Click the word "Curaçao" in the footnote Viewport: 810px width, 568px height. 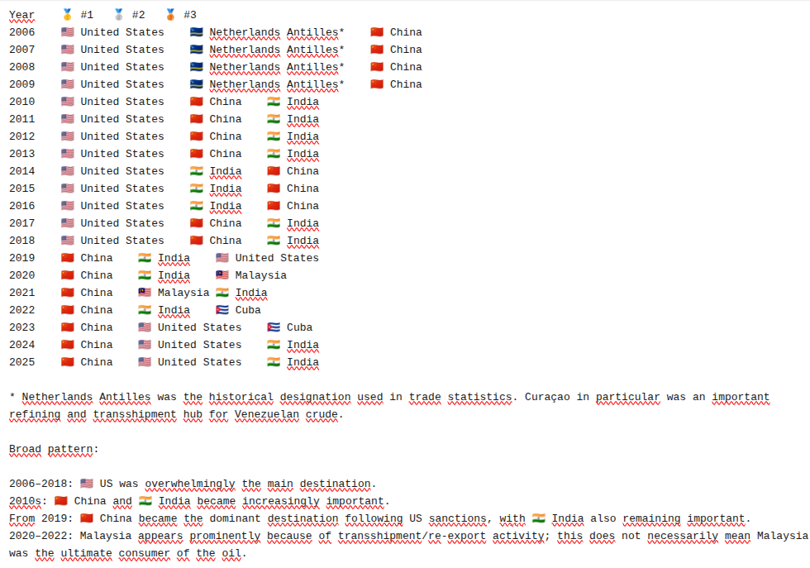(547, 397)
